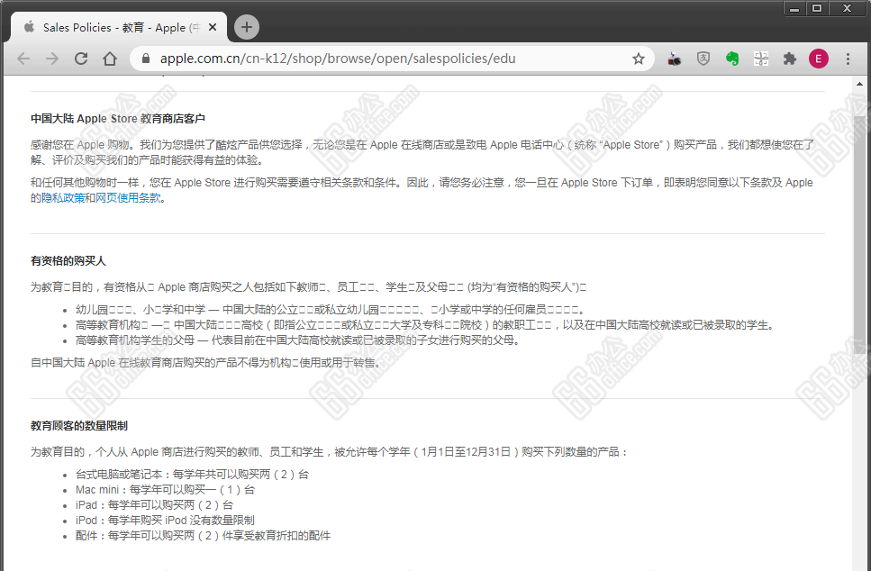Click the 配件 discount limit line
The height and width of the screenshot is (571, 871).
coord(203,536)
